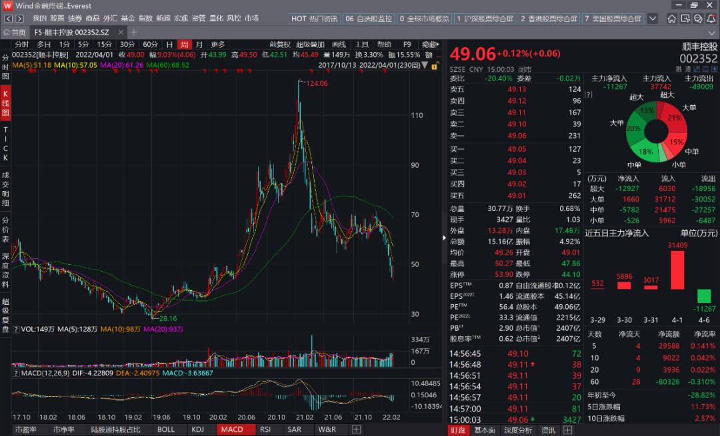This screenshot has width=720, height=436.
Task: Click the feedback screenshot icon near the bell
Action: [x=685, y=19]
